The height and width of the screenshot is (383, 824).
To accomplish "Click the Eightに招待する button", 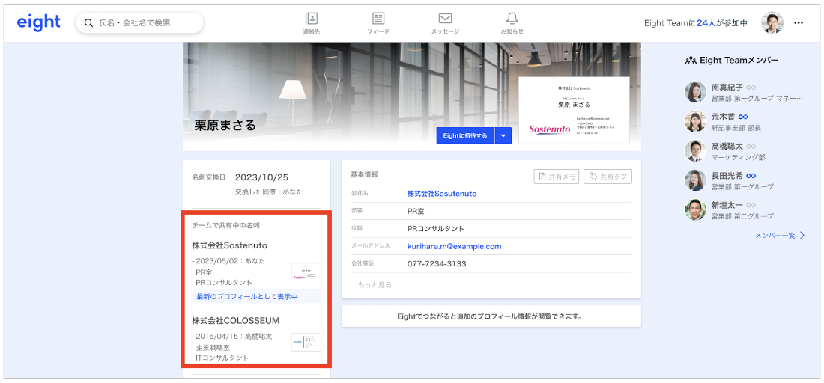I will point(465,135).
